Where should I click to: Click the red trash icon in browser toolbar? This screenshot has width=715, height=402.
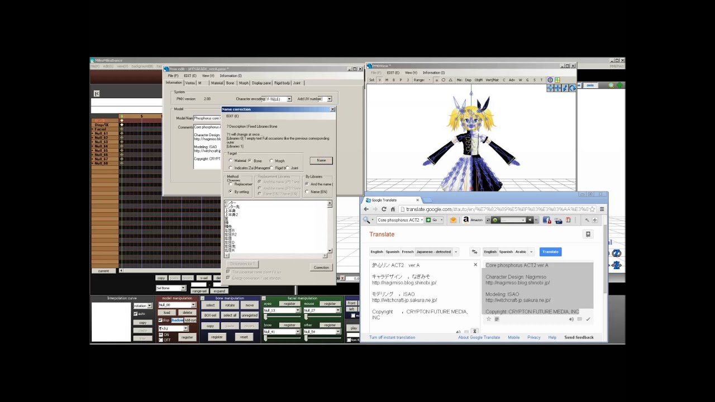click(x=568, y=220)
